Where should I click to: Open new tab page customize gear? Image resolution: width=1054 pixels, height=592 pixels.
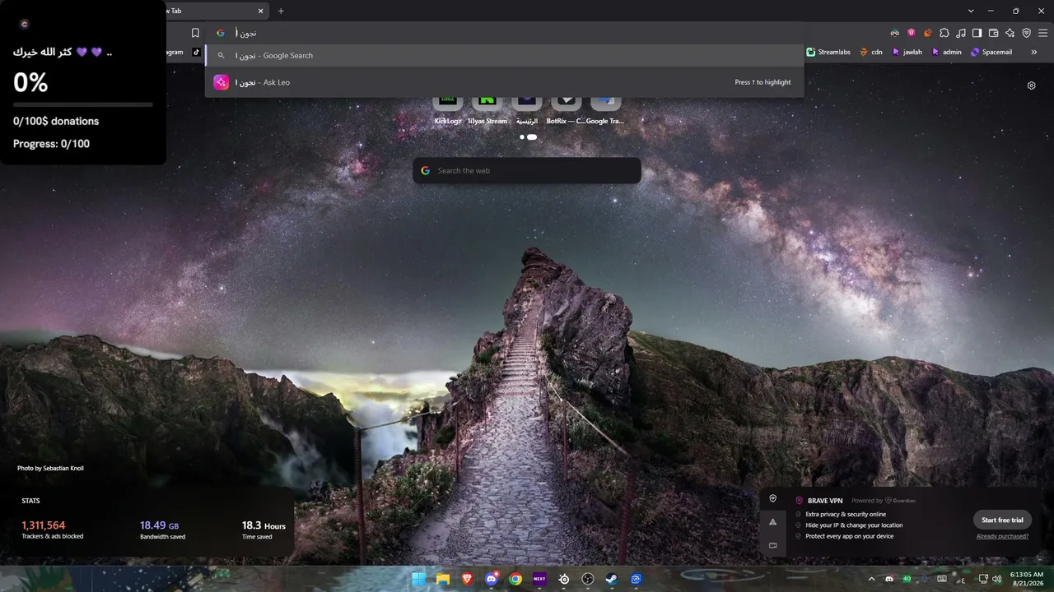[x=1031, y=86]
